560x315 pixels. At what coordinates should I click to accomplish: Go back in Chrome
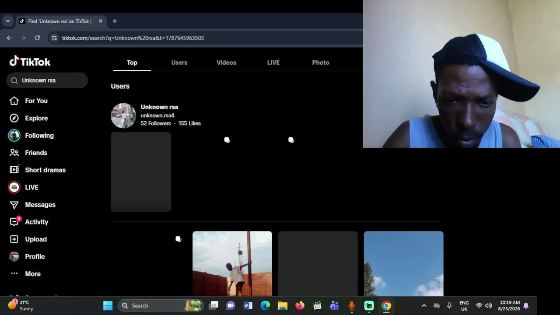[9, 38]
